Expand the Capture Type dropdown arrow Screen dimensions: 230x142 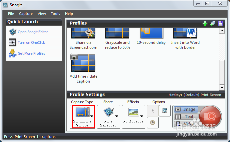click(x=92, y=116)
